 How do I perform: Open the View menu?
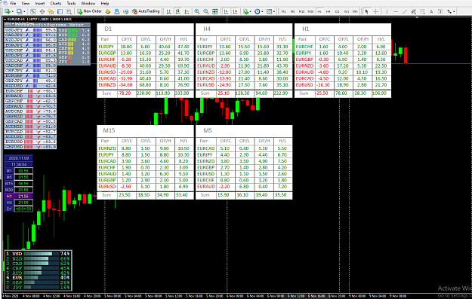(26, 3)
